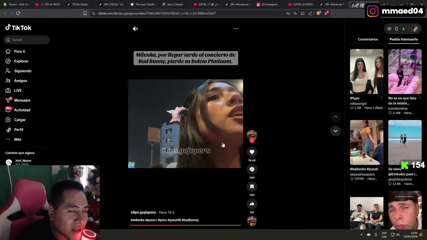Click the TikTok logo
This screenshot has height=240, width=427.
pyautogui.click(x=18, y=28)
